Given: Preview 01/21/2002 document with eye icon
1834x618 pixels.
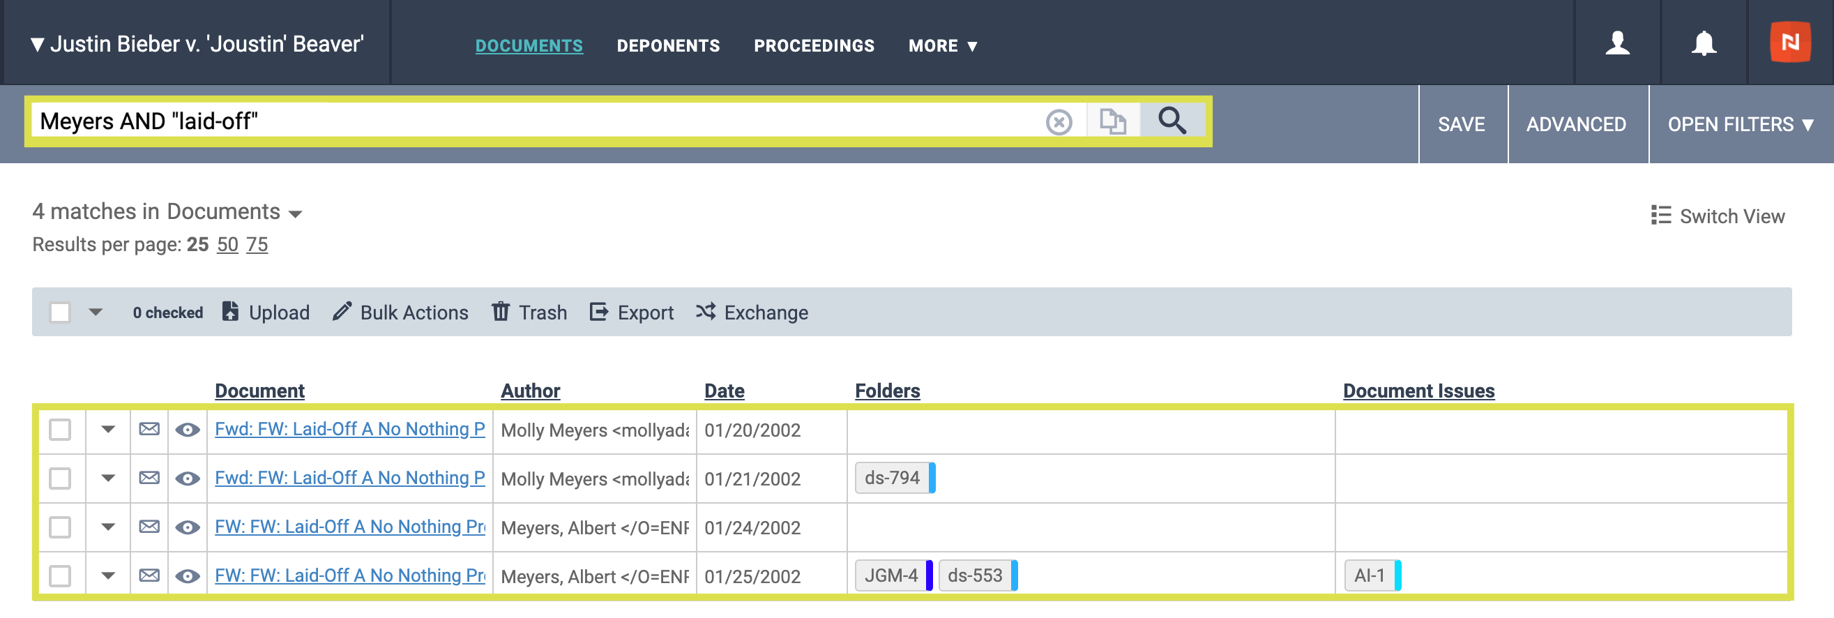Looking at the screenshot, I should 188,478.
